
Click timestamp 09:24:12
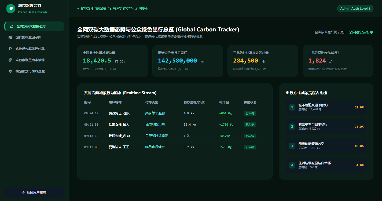[91, 114]
